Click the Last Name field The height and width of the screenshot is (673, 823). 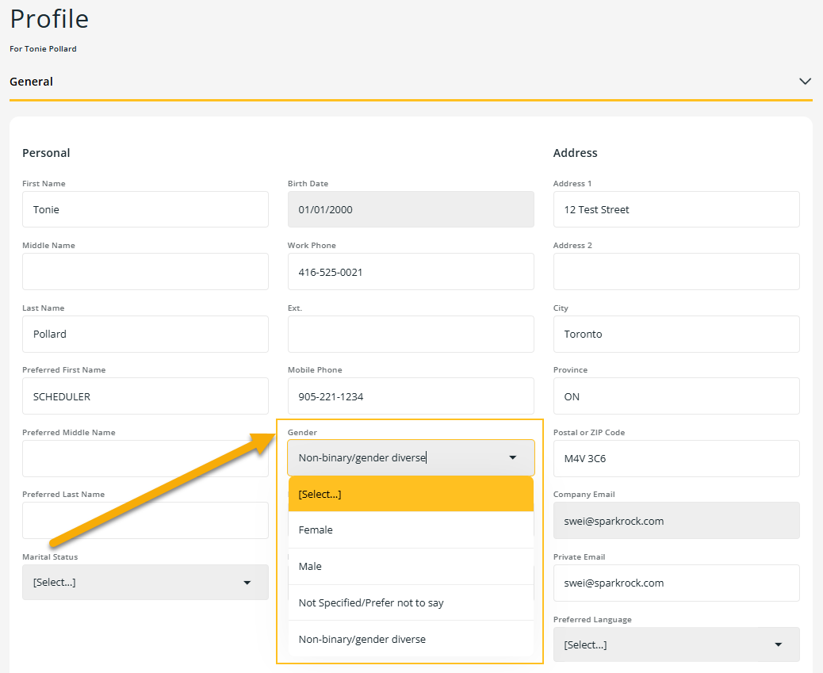145,334
